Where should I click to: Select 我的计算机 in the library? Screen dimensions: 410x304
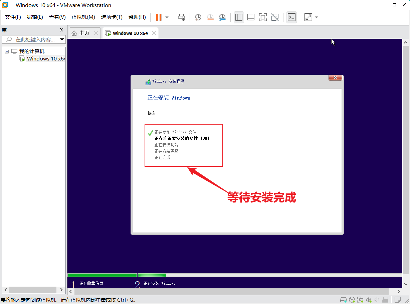(x=32, y=51)
